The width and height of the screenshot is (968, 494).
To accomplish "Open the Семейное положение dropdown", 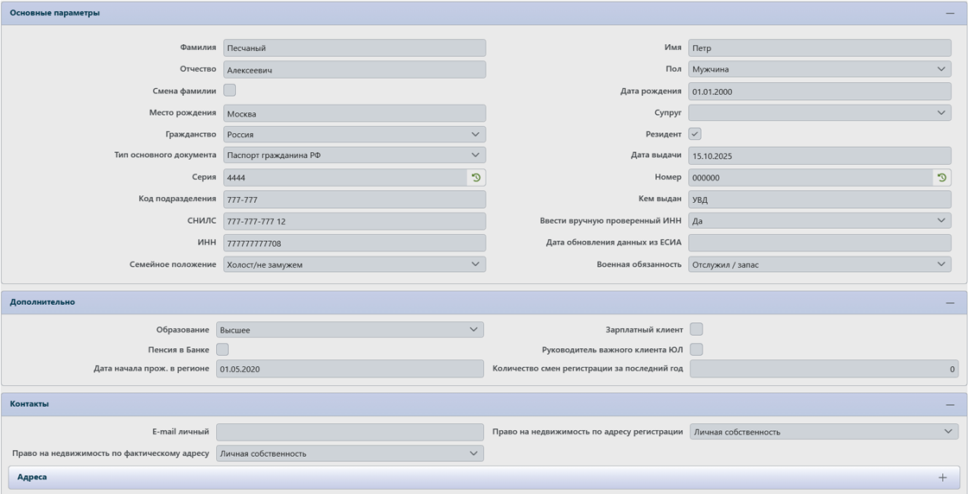I will point(353,264).
